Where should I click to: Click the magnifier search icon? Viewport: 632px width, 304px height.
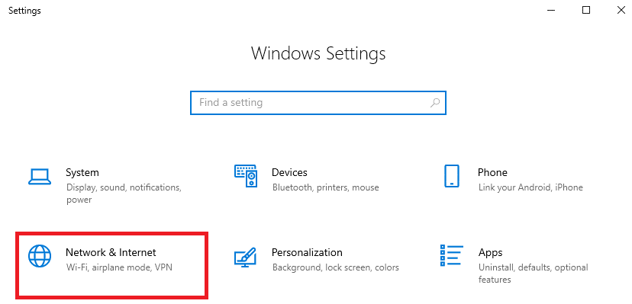pos(435,103)
